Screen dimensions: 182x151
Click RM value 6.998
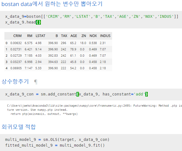pyautogui.click(x=29, y=62)
